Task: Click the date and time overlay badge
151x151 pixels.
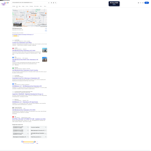Action: coord(114,4)
